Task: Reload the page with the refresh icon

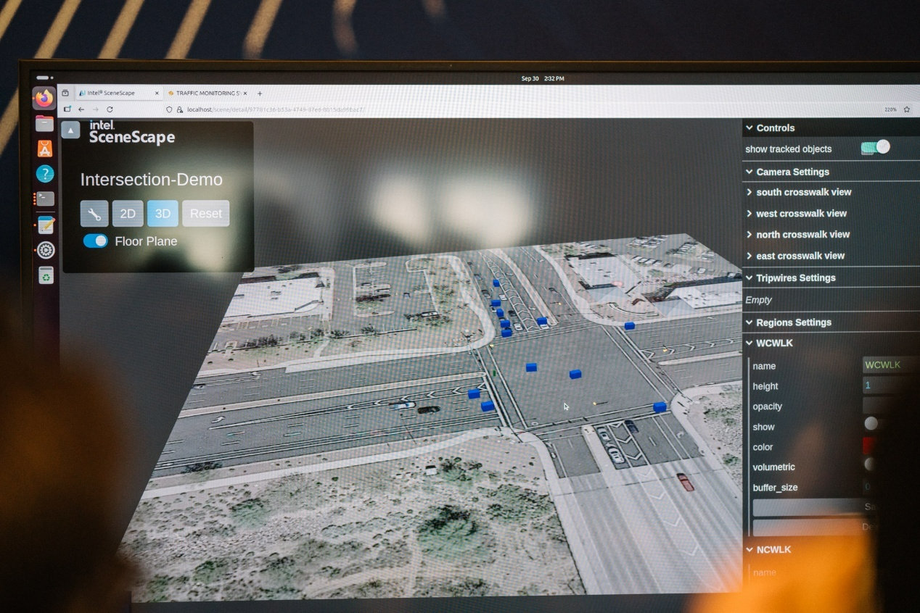Action: pos(110,109)
